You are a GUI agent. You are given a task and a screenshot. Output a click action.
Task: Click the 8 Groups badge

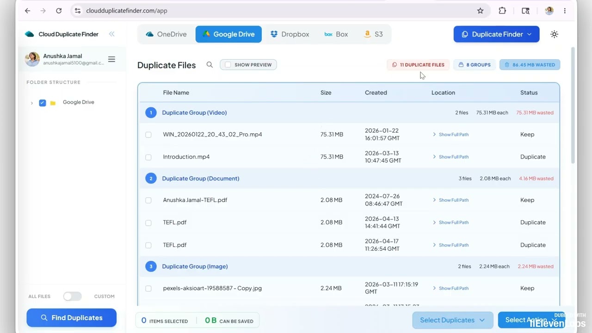pyautogui.click(x=474, y=65)
